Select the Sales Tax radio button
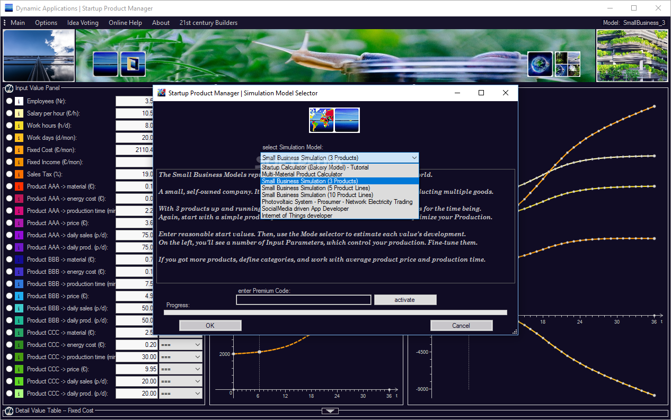This screenshot has width=671, height=420. click(9, 174)
